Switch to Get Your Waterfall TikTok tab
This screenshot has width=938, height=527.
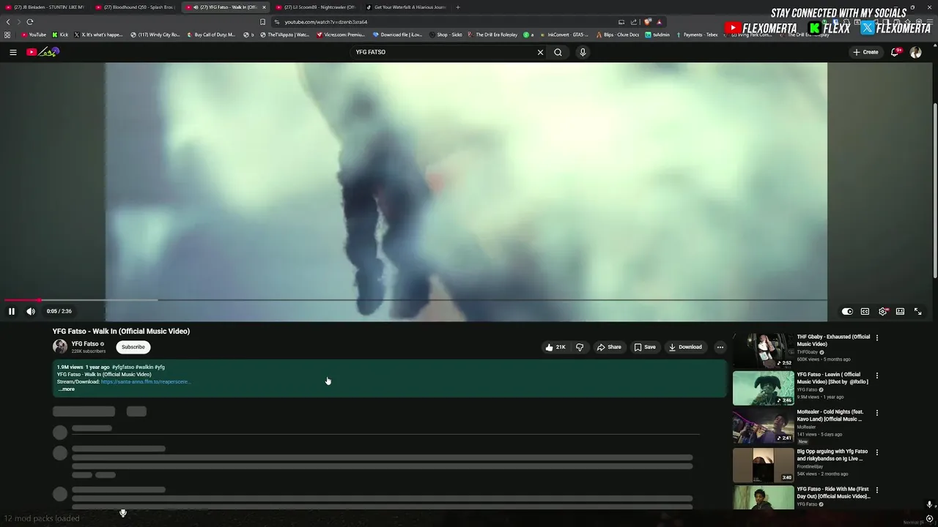(406, 7)
